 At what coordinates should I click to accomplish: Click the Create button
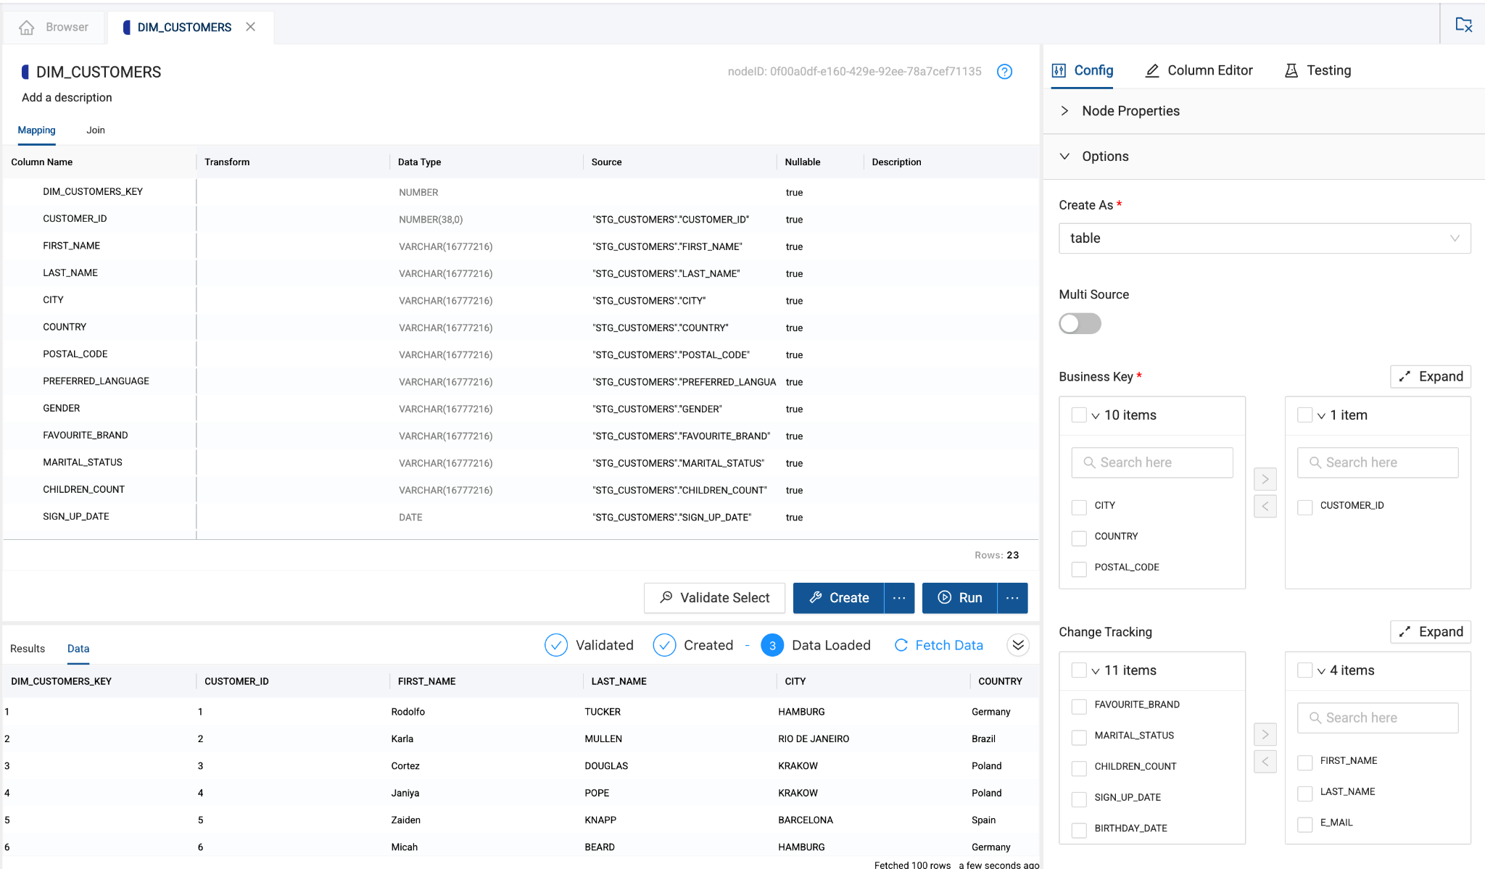[x=839, y=598]
